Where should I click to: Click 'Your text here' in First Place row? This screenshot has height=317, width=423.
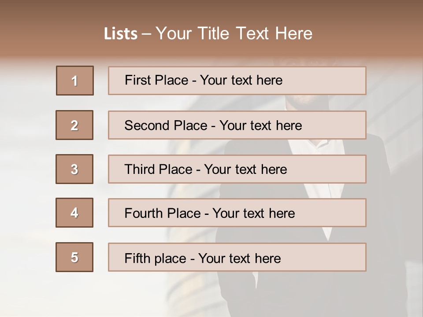[241, 80]
